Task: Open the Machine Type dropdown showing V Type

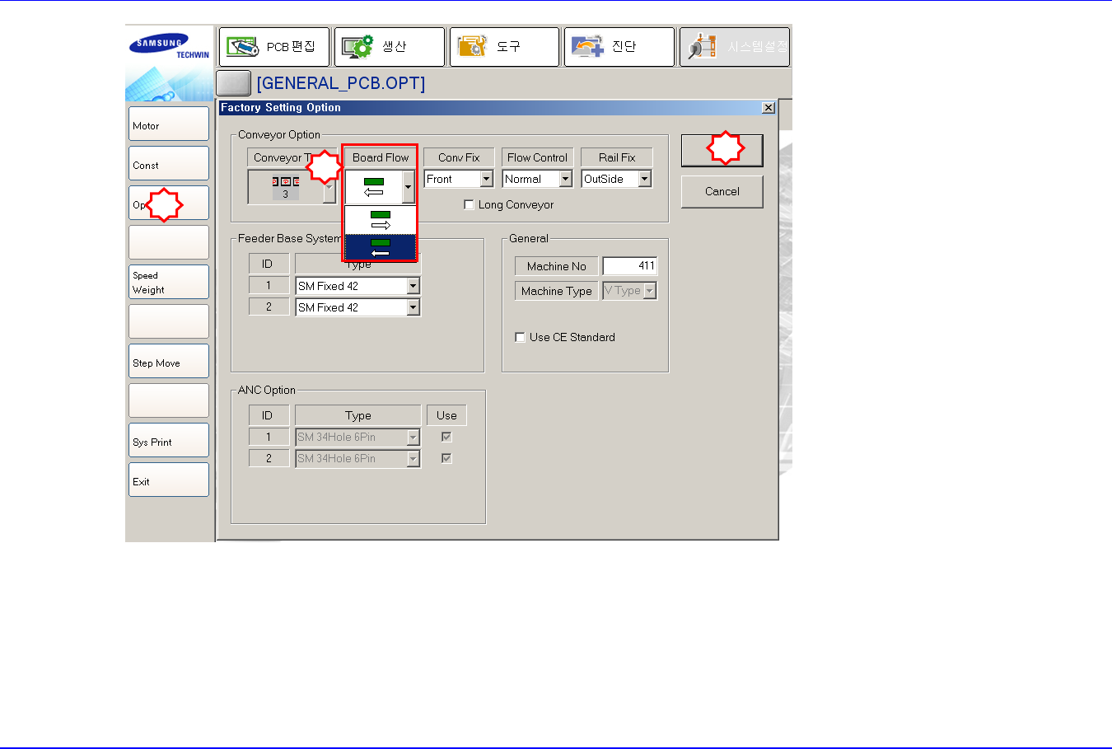Action: [650, 291]
